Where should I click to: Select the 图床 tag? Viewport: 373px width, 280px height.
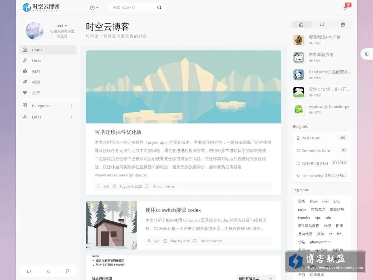[x=339, y=226]
